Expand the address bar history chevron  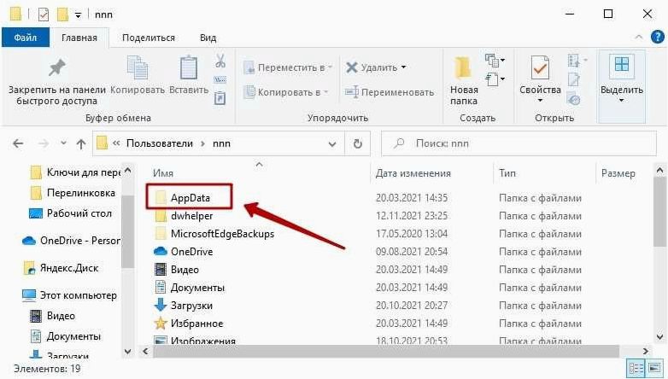point(332,144)
